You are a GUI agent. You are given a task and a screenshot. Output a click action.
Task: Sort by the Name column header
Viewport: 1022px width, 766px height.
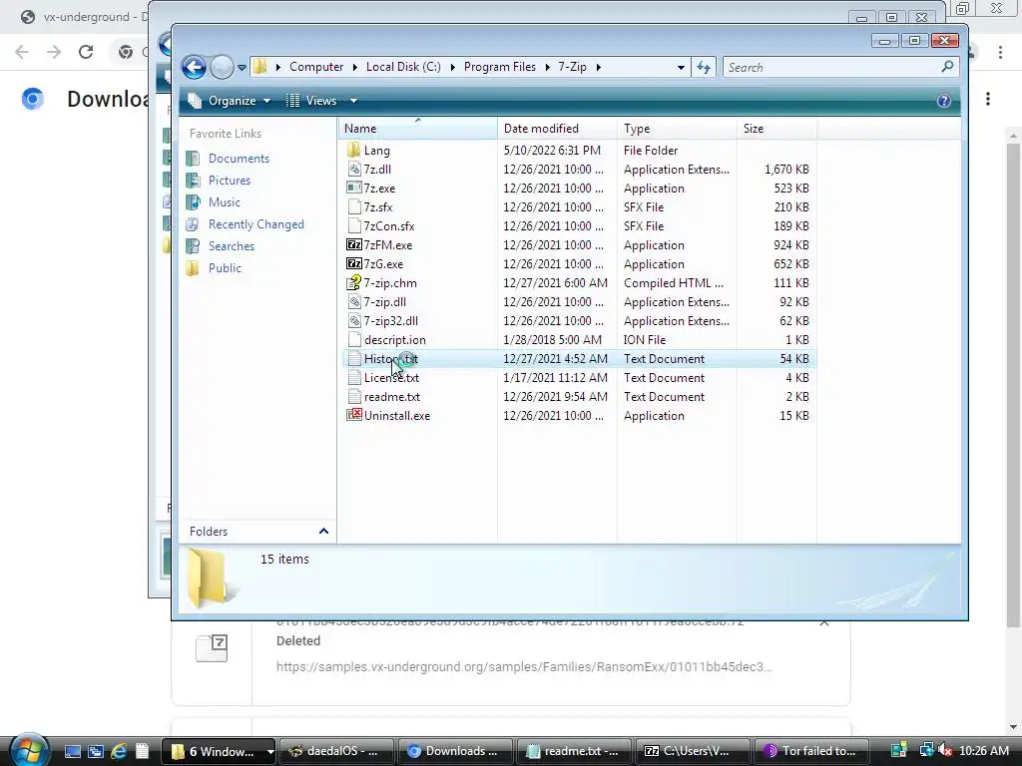point(417,129)
